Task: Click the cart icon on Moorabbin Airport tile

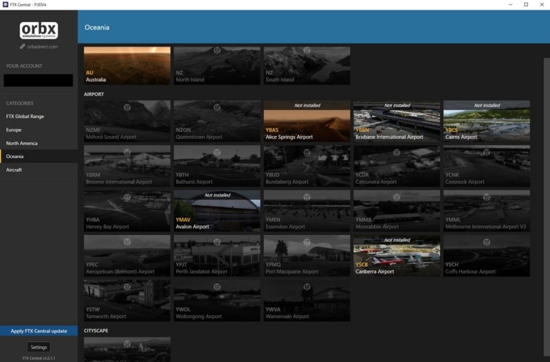Action: point(397,197)
